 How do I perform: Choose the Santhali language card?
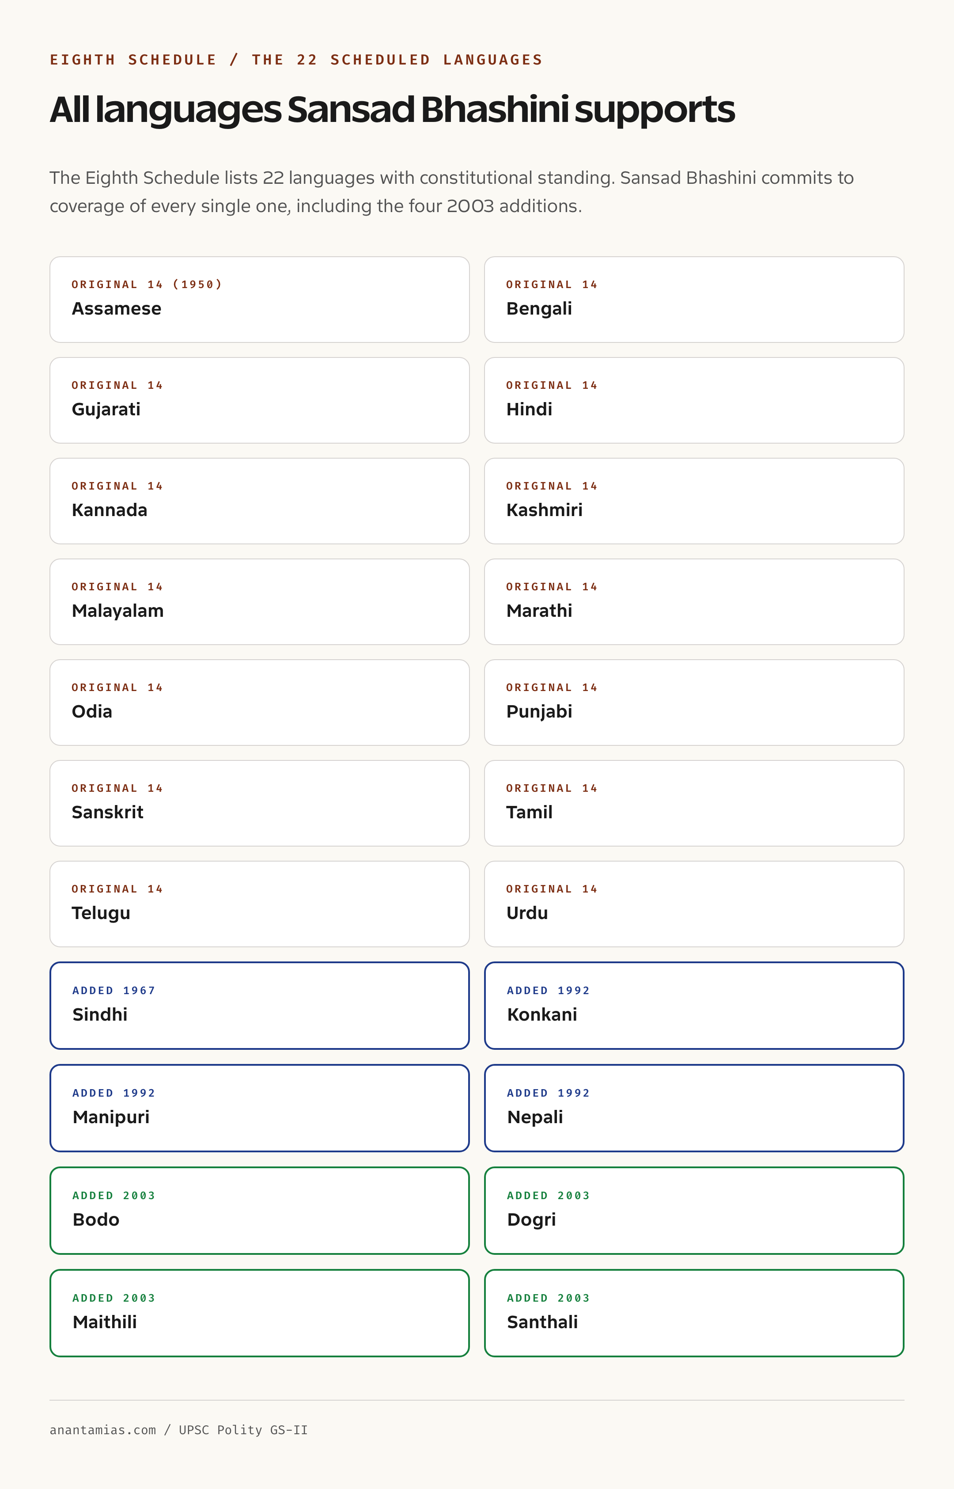[694, 1313]
